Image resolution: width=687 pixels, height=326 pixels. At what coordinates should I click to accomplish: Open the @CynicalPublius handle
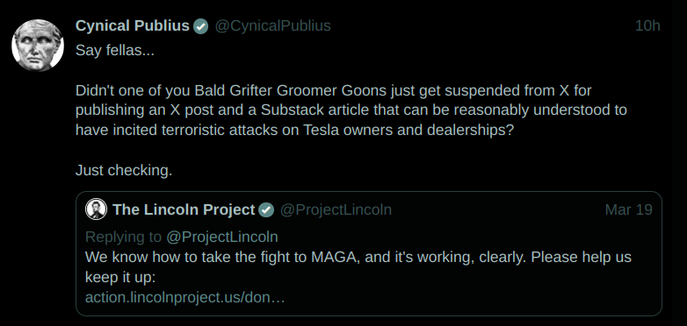272,25
